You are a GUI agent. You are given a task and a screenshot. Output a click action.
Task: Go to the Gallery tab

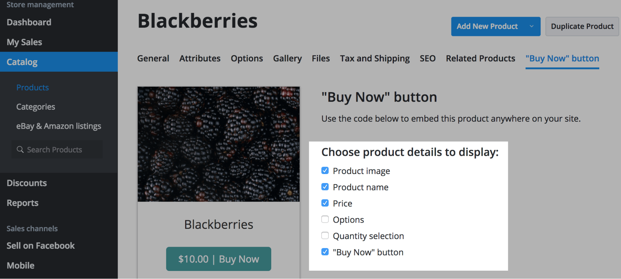(x=287, y=59)
